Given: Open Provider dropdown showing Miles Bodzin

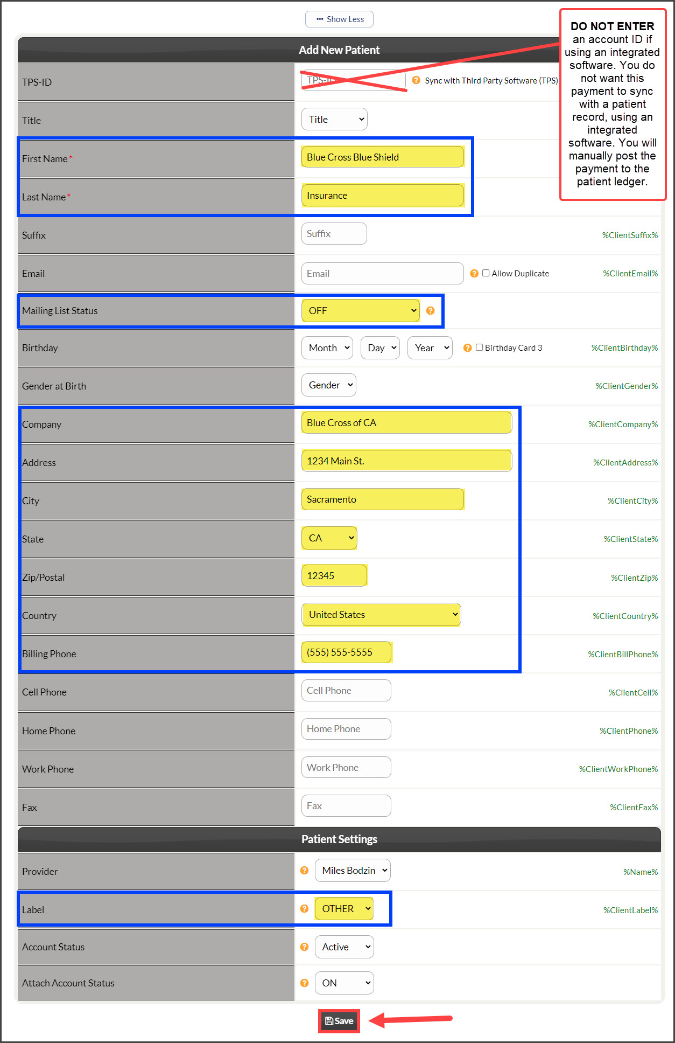Looking at the screenshot, I should click(353, 871).
